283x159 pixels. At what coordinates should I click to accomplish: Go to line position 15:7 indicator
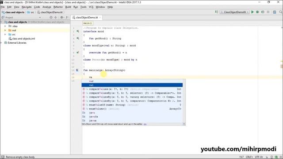pos(241,157)
